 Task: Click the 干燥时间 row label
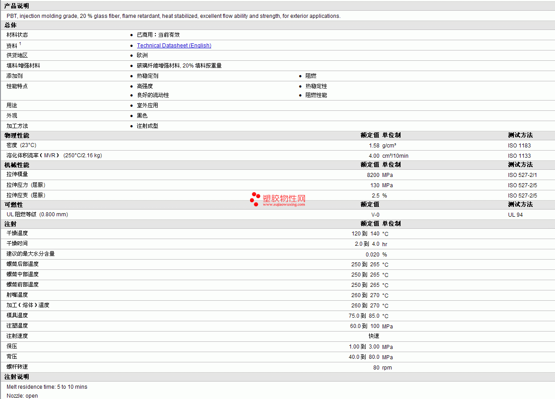[17, 244]
